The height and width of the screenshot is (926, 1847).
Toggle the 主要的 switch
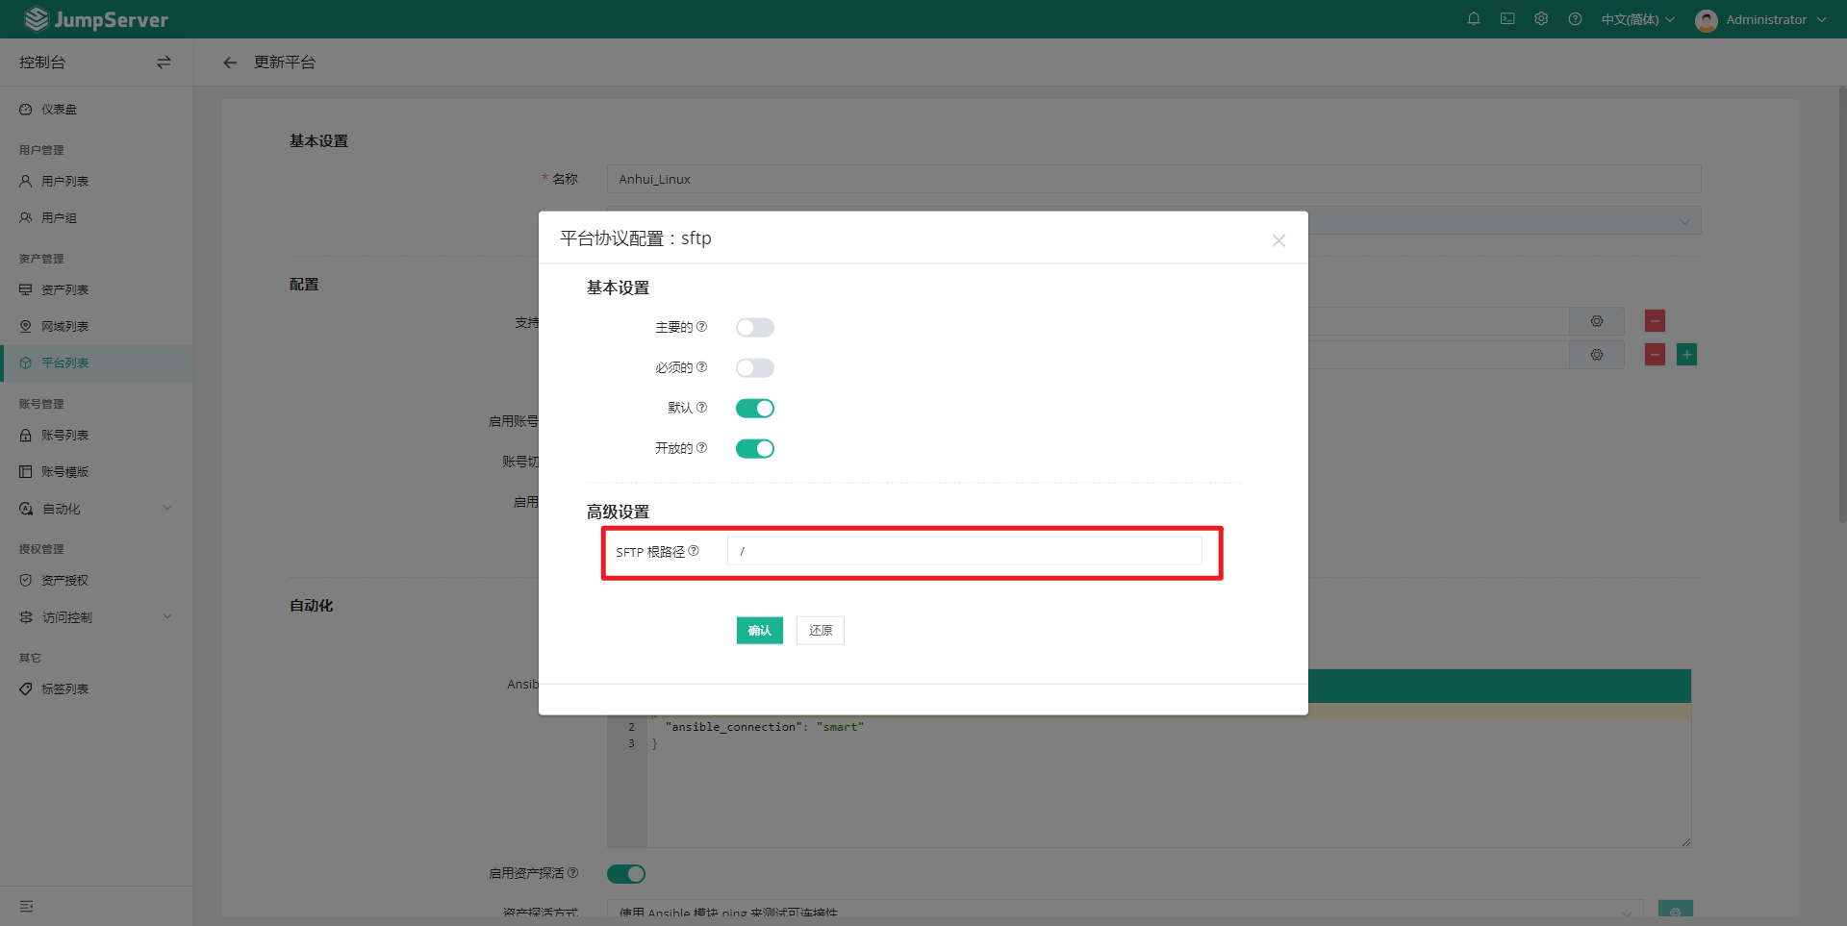point(754,328)
